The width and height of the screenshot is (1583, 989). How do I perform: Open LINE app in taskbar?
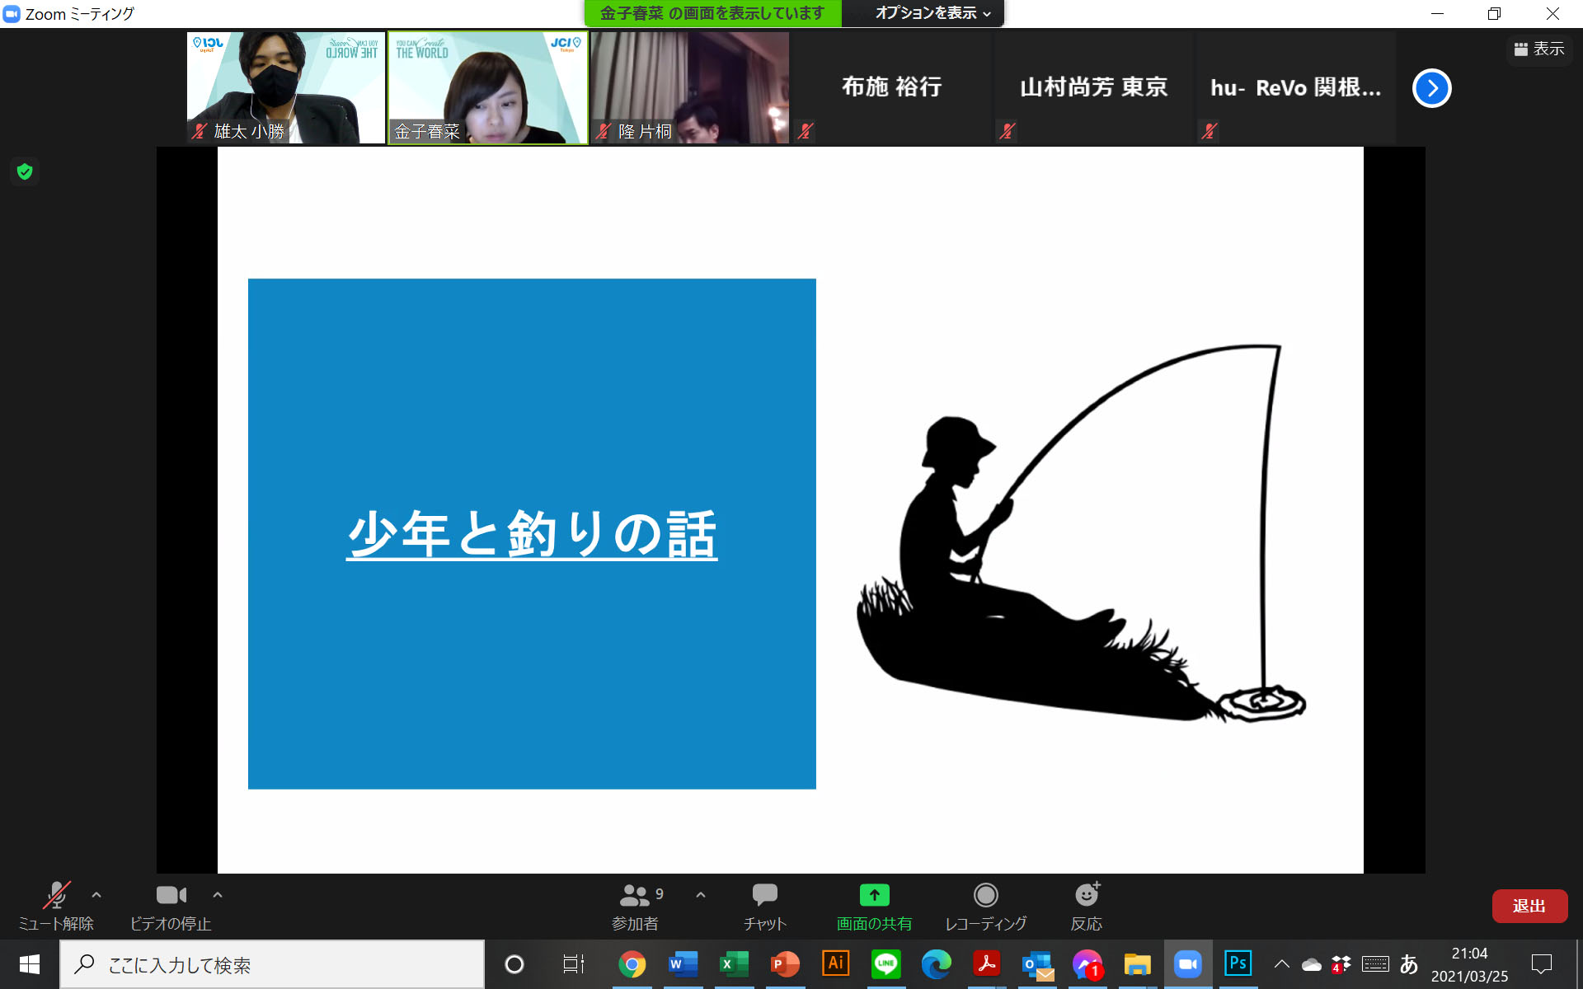coord(885,963)
